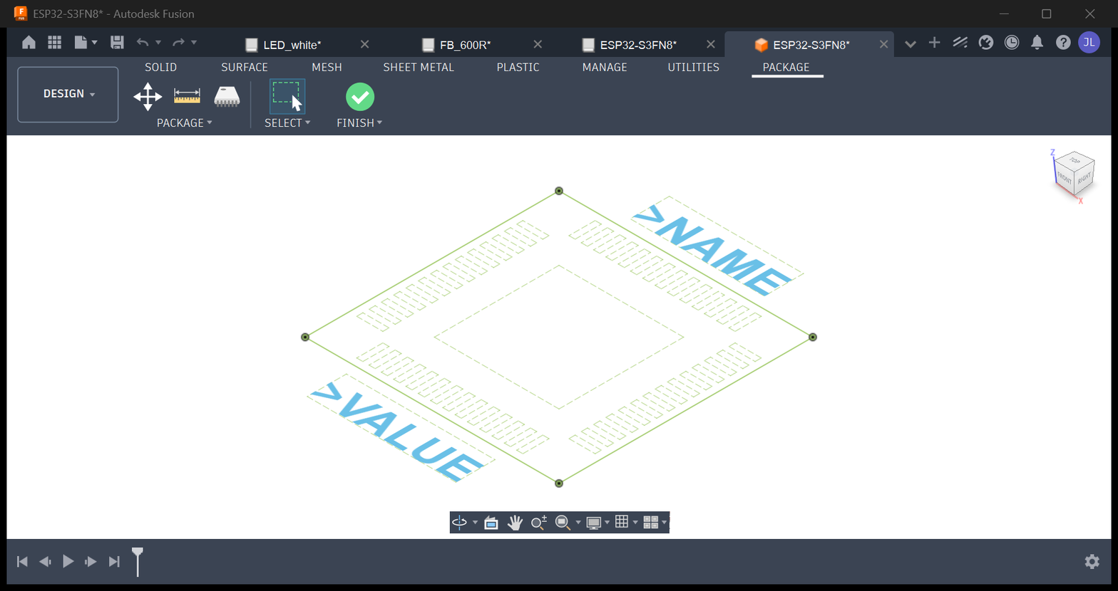Close the FB_600R* tab
The width and height of the screenshot is (1118, 591).
point(538,44)
